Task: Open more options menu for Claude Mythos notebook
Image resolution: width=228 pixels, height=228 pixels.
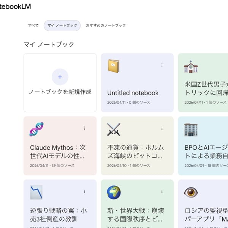Action: coord(85,128)
